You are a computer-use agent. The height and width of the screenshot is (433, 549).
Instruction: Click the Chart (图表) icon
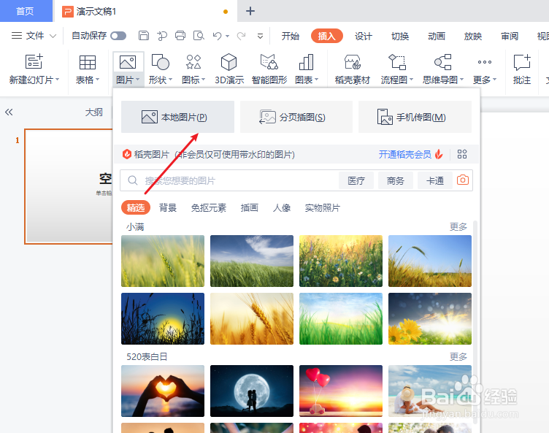pos(307,62)
